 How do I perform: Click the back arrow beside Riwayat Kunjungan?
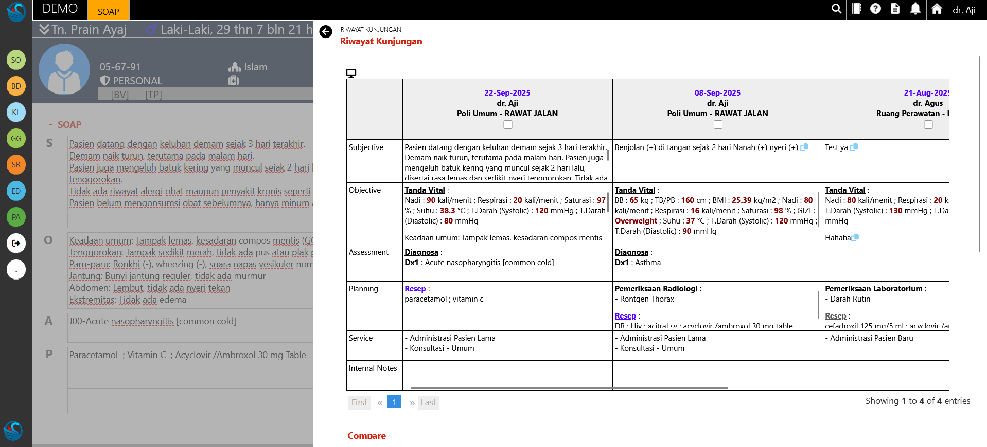(x=326, y=32)
